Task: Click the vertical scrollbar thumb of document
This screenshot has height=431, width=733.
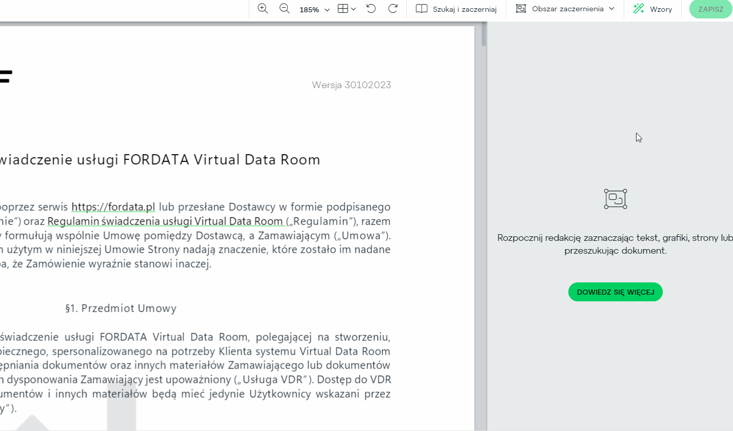Action: 484,34
